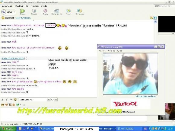Click the View My Webcam link
175x131 pixels.
coord(23,18)
